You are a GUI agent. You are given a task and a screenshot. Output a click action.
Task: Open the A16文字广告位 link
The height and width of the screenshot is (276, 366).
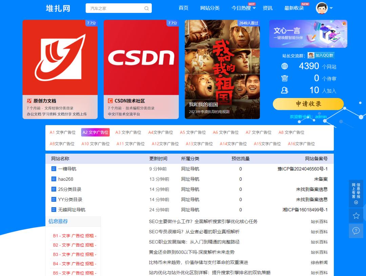(x=301, y=144)
